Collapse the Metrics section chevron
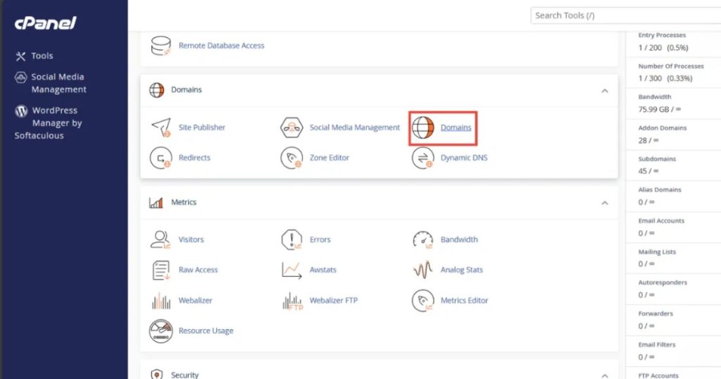The height and width of the screenshot is (379, 721). point(604,203)
